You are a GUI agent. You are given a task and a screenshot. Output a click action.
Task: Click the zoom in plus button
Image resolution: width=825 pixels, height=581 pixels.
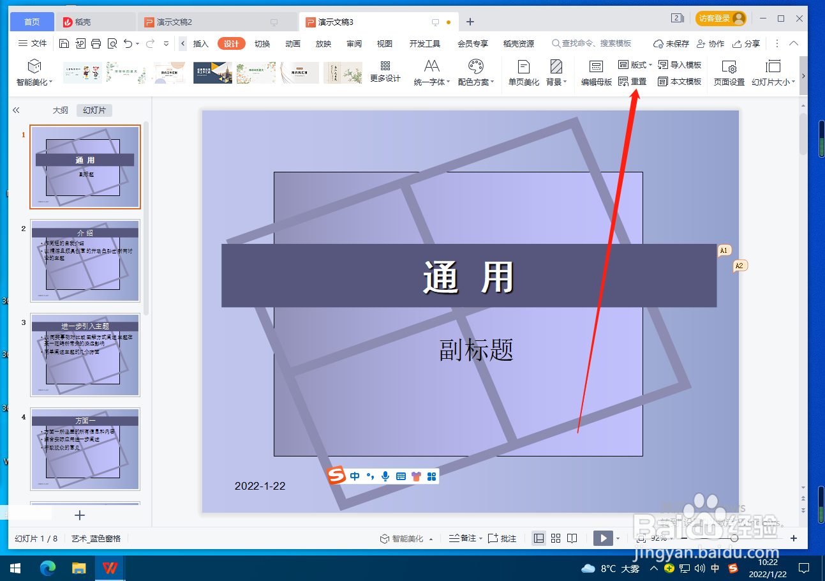[x=794, y=538]
